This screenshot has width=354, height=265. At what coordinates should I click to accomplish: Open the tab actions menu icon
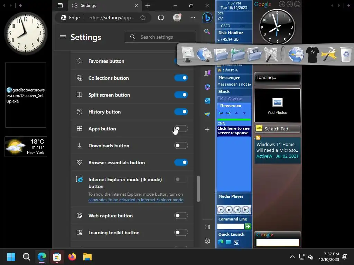tap(60, 6)
